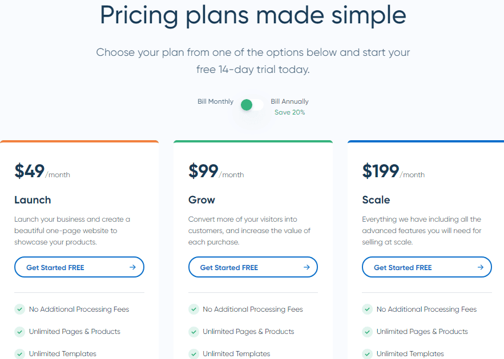
Task: Click Get Started FREE under Launch plan
Action: coord(79,267)
